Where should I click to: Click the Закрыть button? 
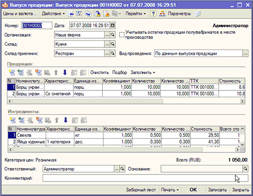(x=241, y=190)
